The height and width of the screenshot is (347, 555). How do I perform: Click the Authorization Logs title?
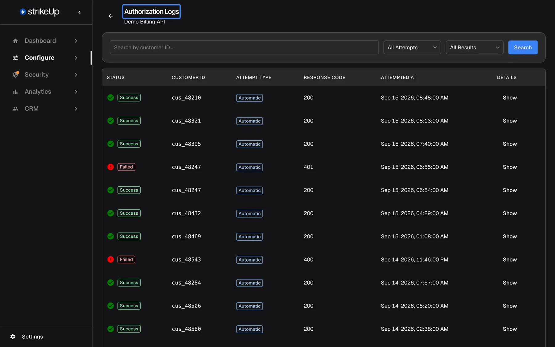tap(151, 11)
